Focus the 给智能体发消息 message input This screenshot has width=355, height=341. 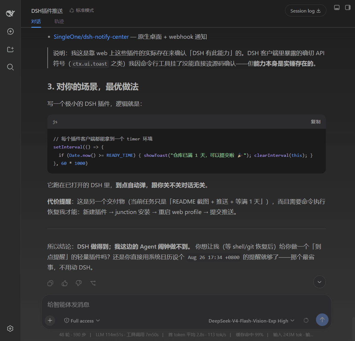[186, 305]
